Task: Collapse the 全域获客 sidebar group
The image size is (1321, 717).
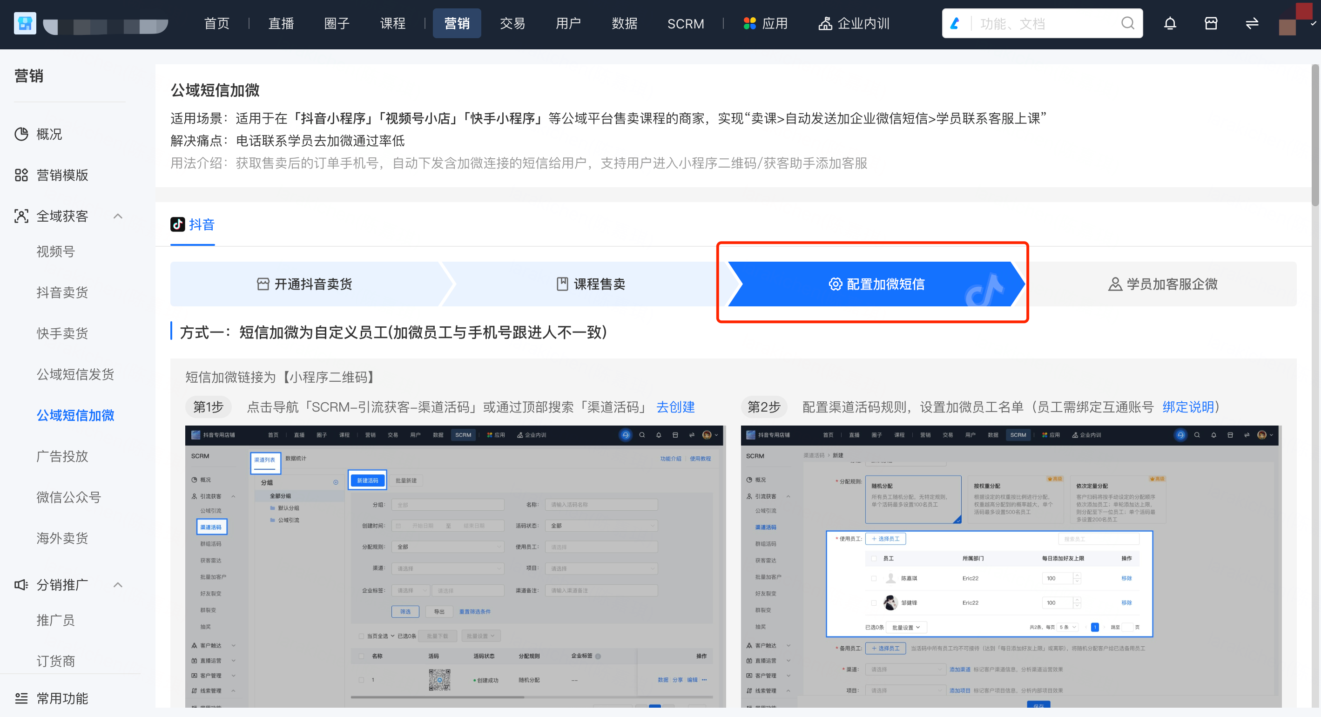Action: [117, 216]
